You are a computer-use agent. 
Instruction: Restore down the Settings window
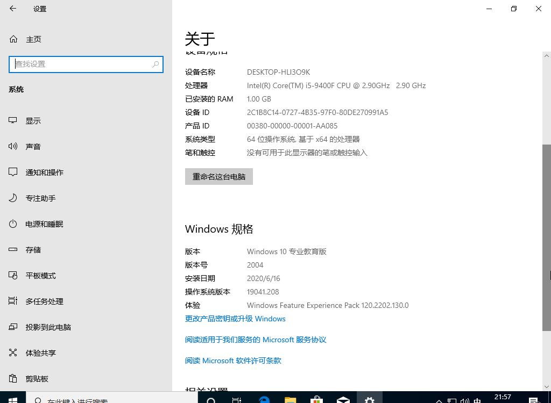click(514, 9)
